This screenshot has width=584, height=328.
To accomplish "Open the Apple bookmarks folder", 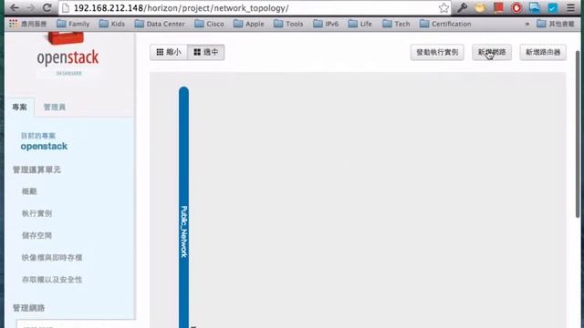I will pos(248,24).
